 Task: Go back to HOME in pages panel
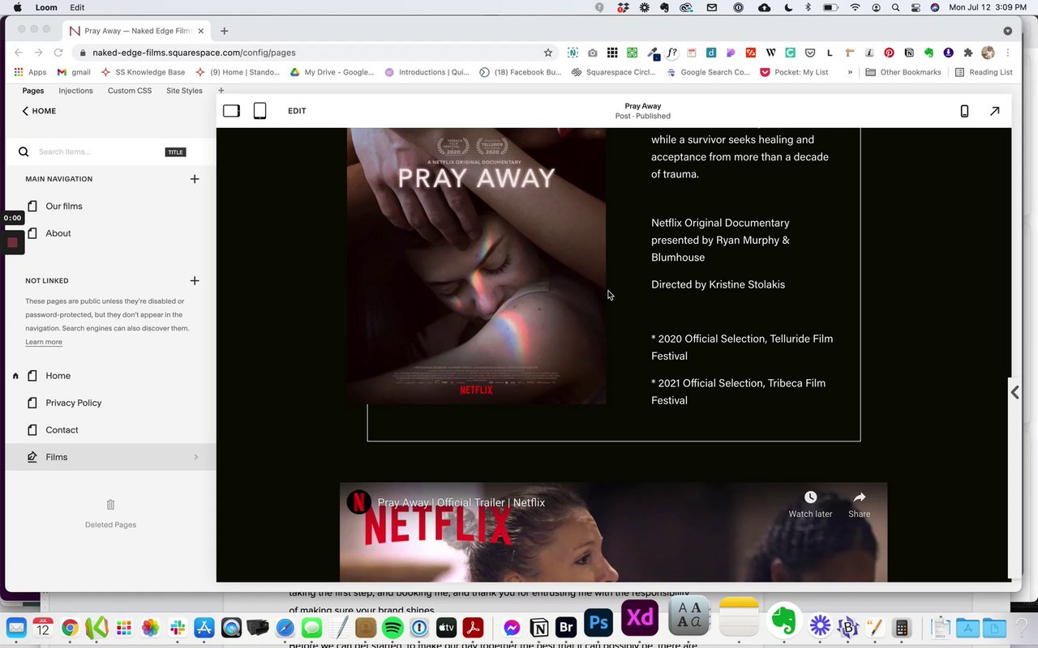pos(39,111)
